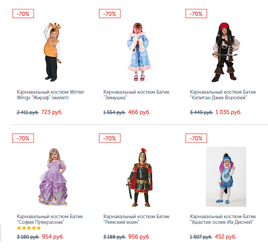Click the -70% badge above the pirate costume
Image resolution: width=268 pixels, height=249 pixels.
(197, 14)
